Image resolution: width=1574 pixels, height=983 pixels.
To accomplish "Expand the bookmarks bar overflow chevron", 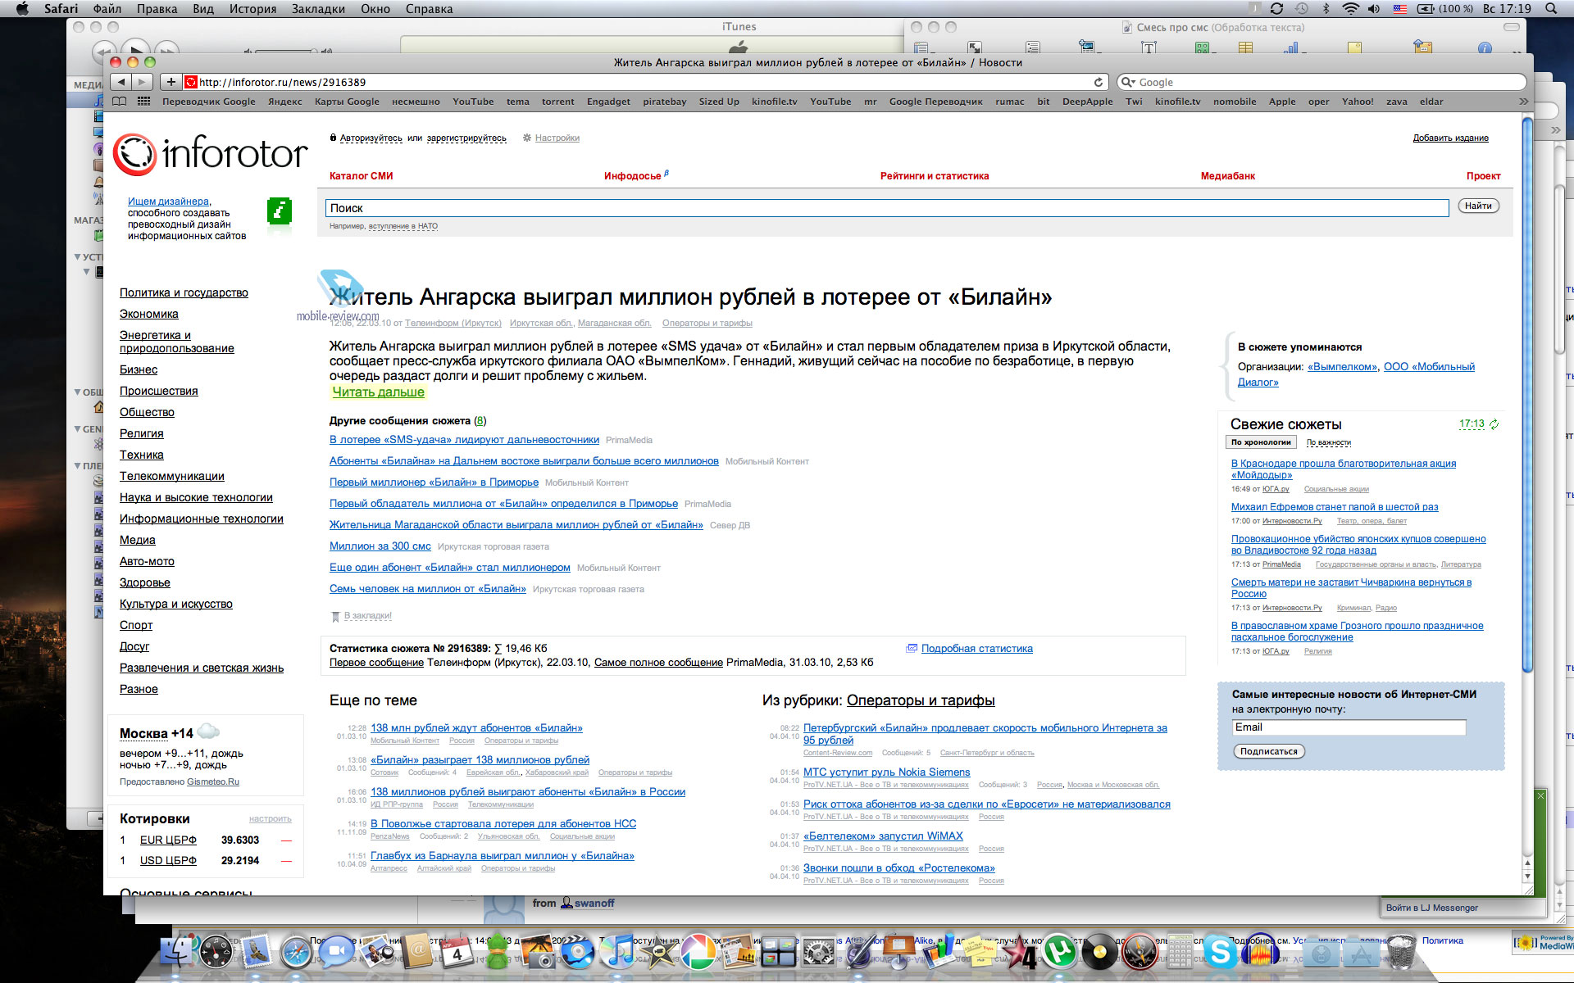I will pos(1523,102).
